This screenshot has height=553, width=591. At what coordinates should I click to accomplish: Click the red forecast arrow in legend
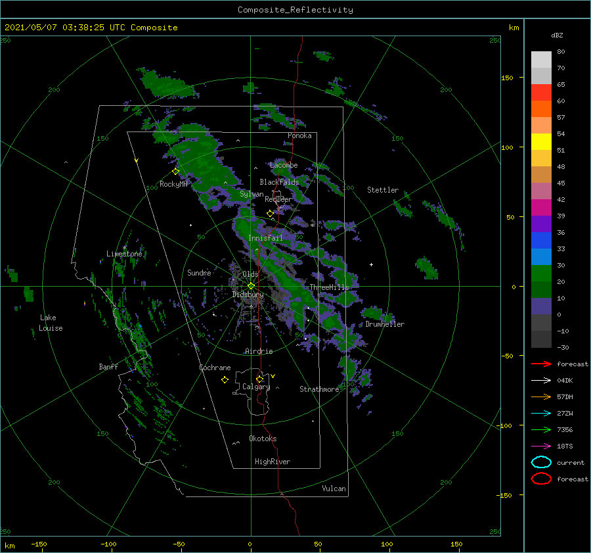[x=541, y=364]
